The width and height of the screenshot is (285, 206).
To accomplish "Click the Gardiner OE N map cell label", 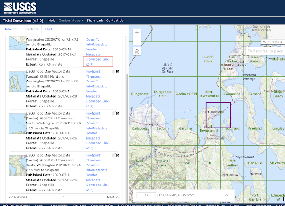I will [186, 94].
